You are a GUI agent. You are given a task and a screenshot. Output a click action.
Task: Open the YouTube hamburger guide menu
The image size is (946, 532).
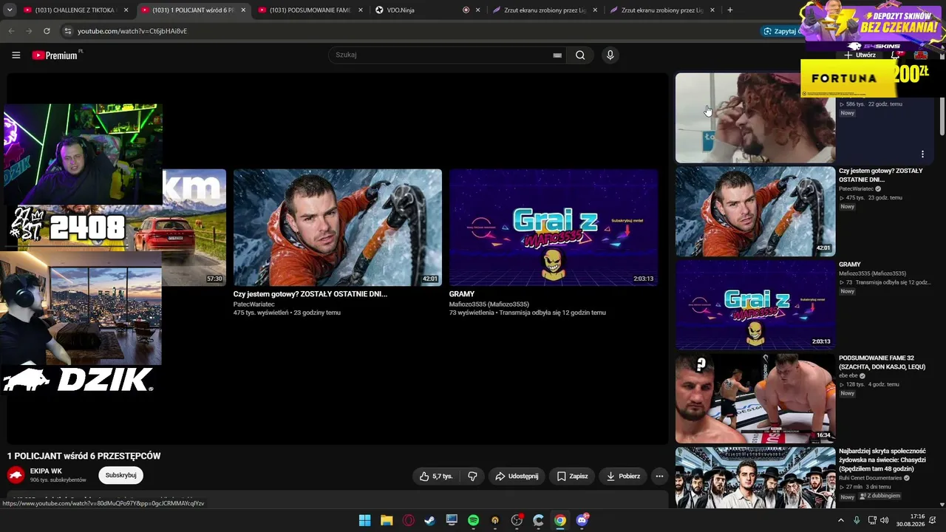coord(16,55)
